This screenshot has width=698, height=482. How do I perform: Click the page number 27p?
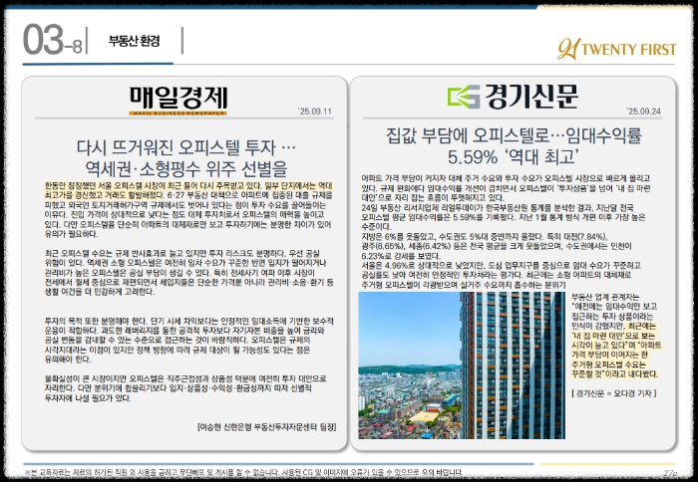(x=669, y=473)
